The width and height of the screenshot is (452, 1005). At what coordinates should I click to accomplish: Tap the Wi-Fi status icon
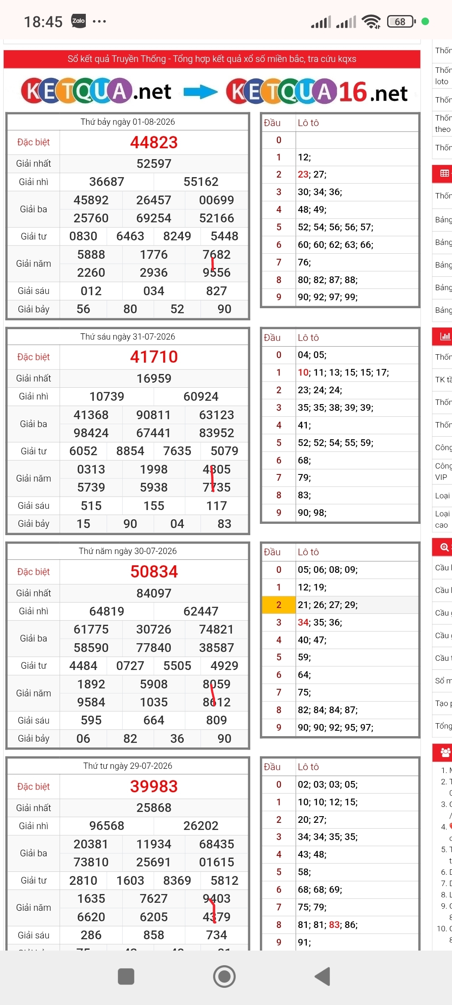(371, 21)
